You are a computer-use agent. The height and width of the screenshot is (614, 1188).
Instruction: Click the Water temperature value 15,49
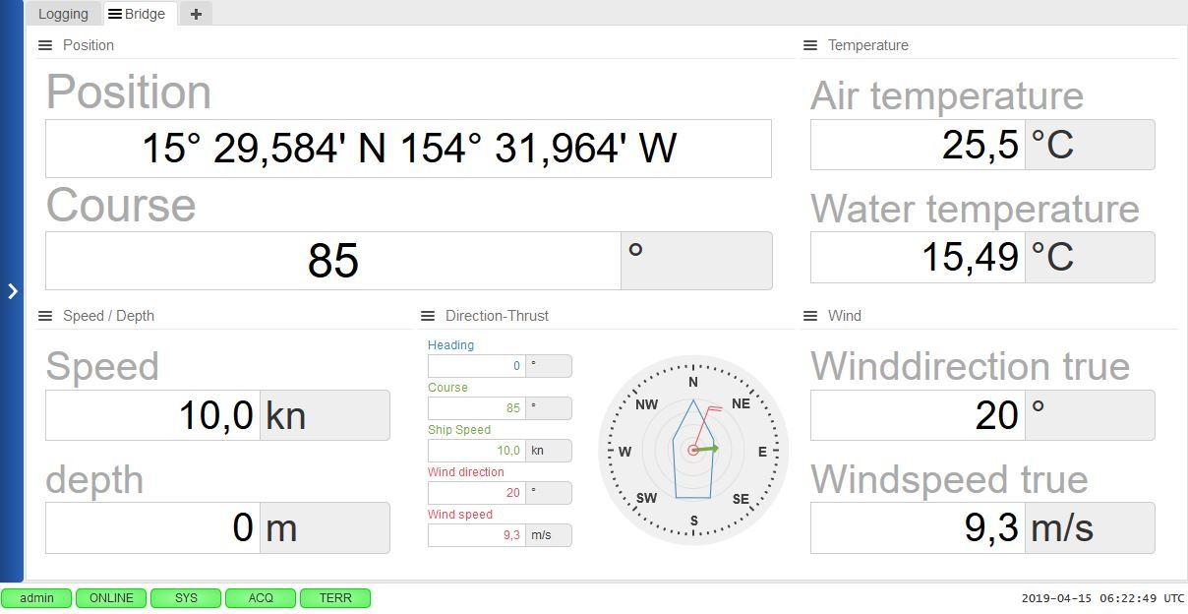[918, 258]
